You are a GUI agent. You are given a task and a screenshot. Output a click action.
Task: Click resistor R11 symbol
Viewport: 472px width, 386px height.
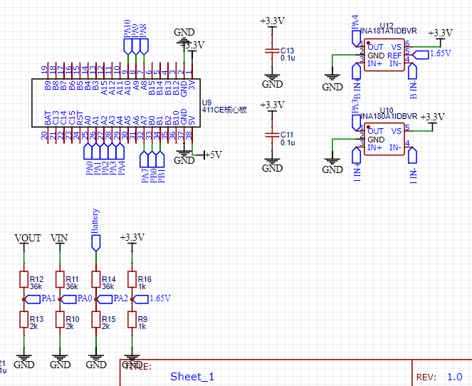[x=59, y=280]
